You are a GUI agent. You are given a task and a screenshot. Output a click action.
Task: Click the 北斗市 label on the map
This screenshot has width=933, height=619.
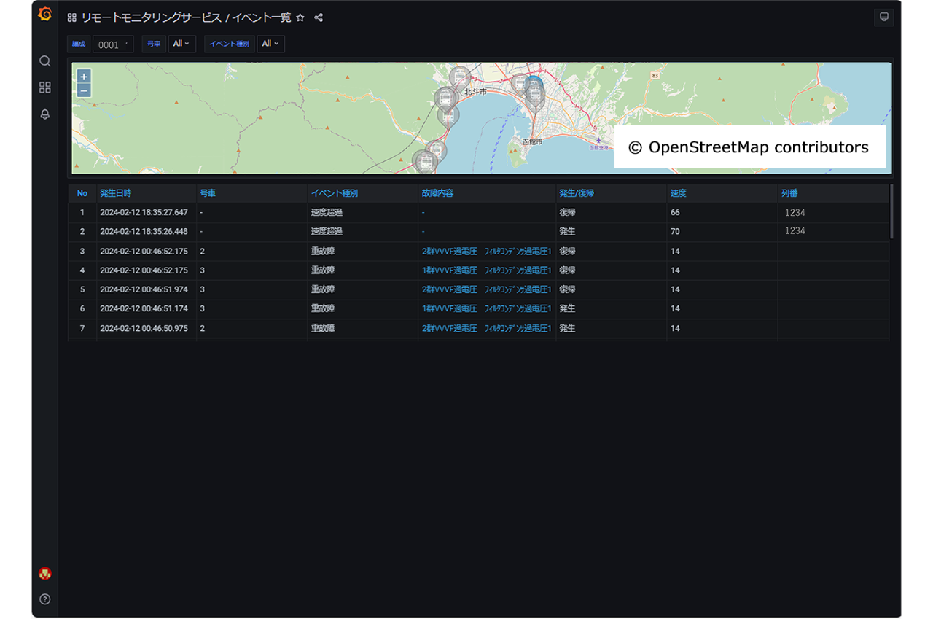pos(475,92)
